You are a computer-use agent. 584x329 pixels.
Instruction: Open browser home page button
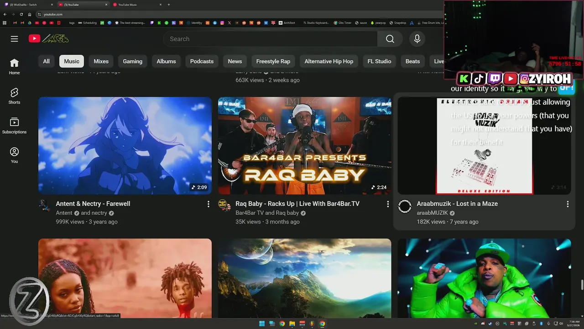pyautogui.click(x=30, y=14)
